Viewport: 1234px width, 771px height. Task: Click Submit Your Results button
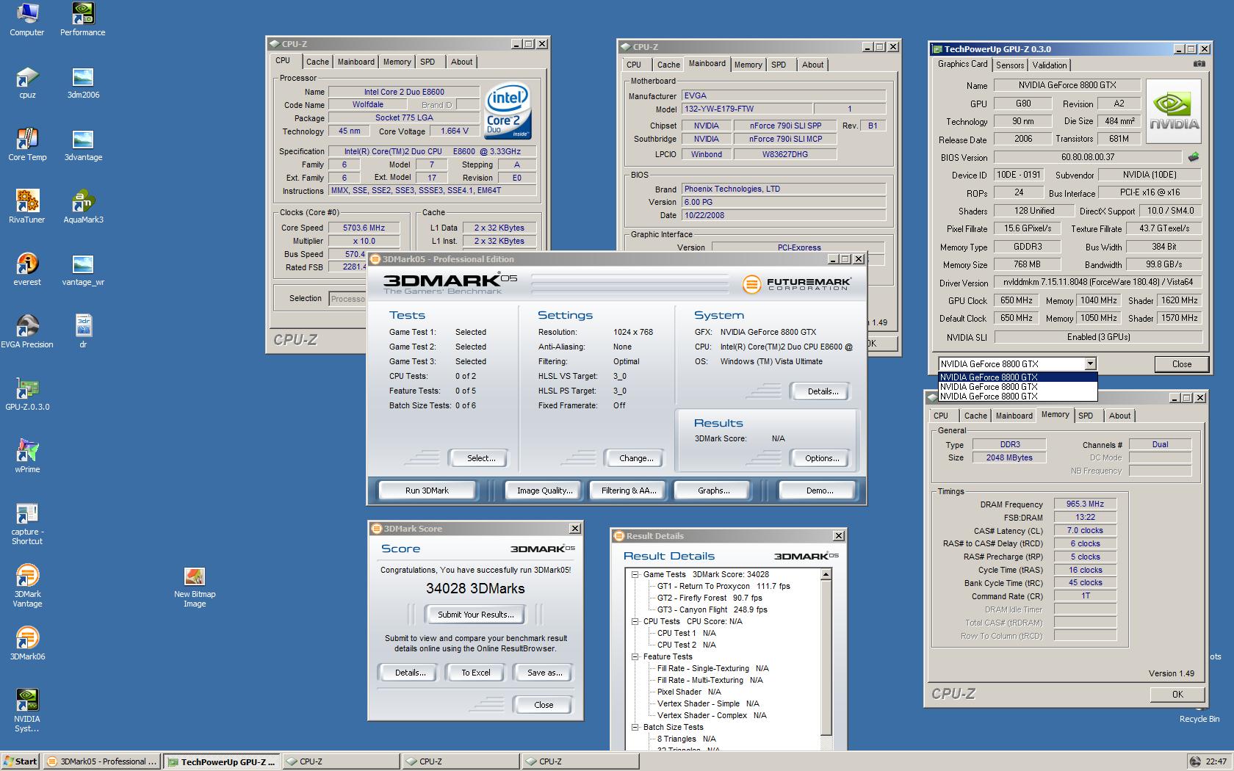[x=475, y=615]
